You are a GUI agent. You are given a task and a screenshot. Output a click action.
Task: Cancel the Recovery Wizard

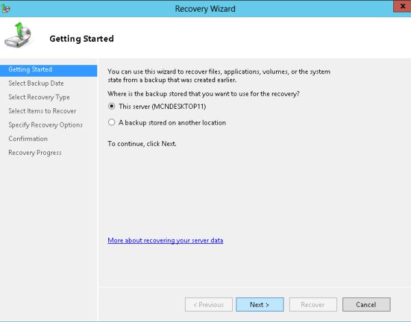click(366, 304)
